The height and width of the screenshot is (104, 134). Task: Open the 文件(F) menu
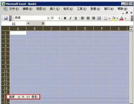pyautogui.click(x=14, y=9)
